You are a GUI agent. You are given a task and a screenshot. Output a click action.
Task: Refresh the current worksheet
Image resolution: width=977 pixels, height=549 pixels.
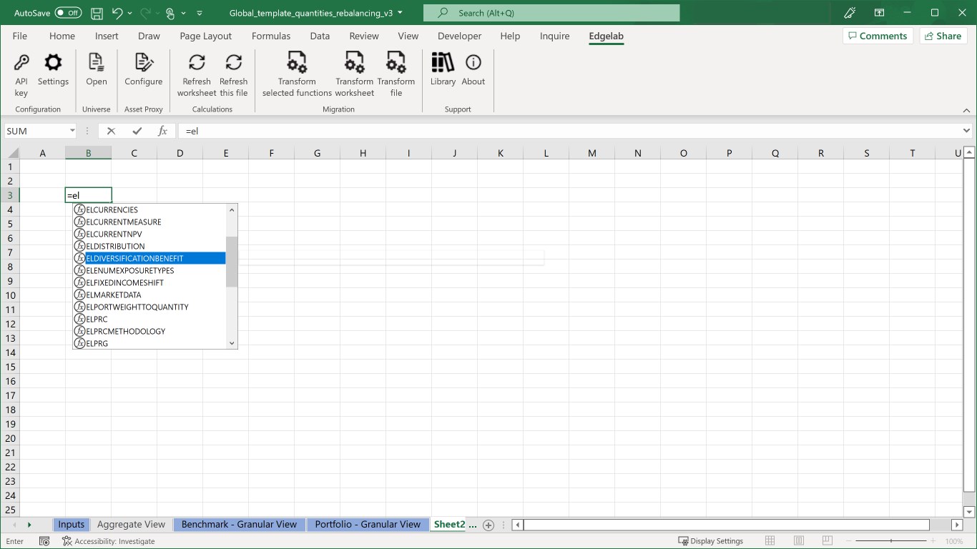[x=197, y=74]
